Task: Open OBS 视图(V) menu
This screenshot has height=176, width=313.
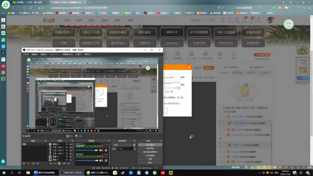Action: tap(44, 54)
